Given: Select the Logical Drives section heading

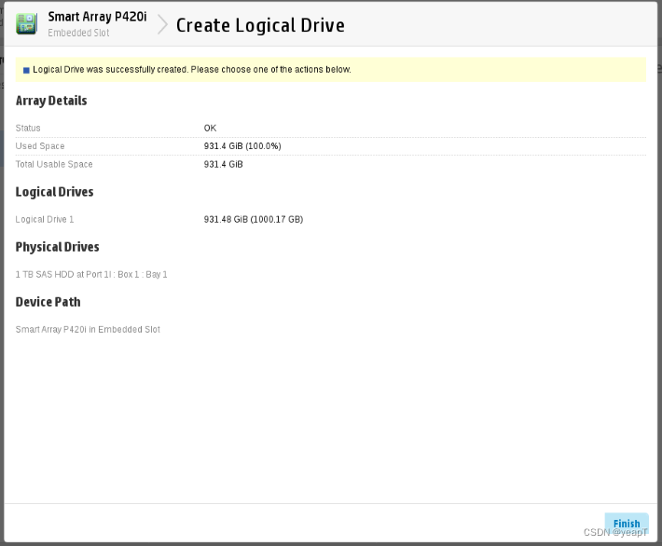Looking at the screenshot, I should tap(54, 192).
